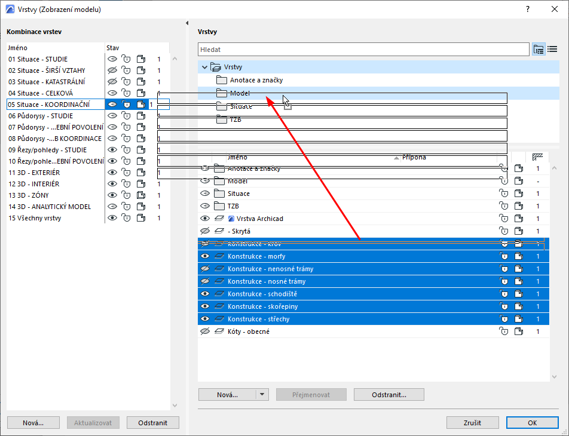This screenshot has height=436, width=569.
Task: Click lock icon of Konstrukce - morfy layer
Action: (x=504, y=256)
